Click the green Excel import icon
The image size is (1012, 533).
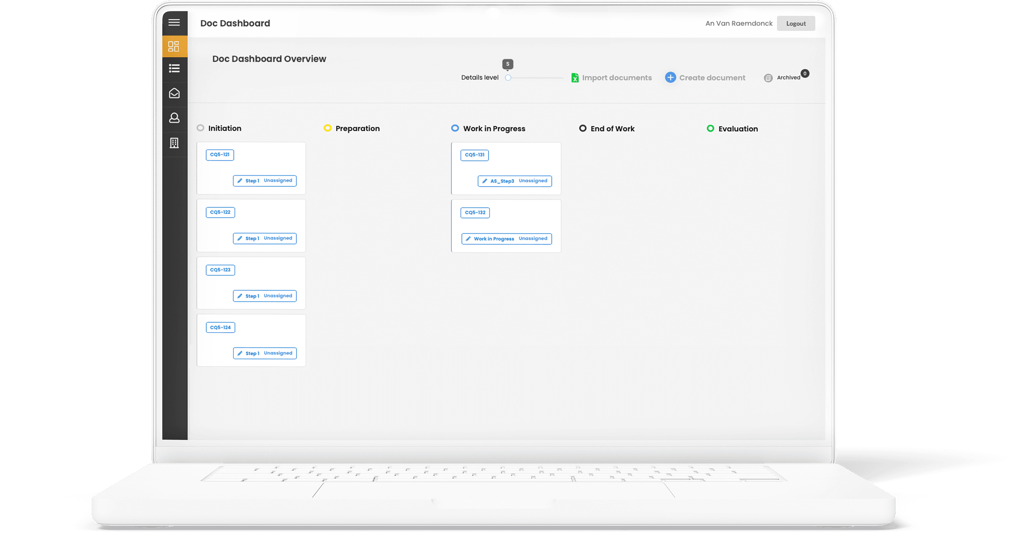575,78
